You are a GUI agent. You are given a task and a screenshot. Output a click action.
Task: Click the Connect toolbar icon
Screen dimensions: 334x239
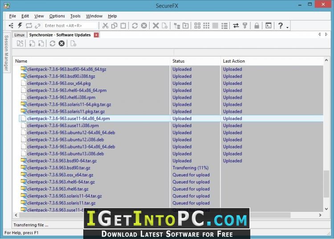11,26
